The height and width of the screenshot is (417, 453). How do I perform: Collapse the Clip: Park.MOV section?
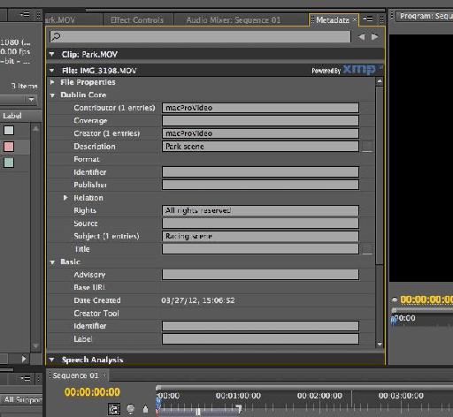tap(52, 54)
